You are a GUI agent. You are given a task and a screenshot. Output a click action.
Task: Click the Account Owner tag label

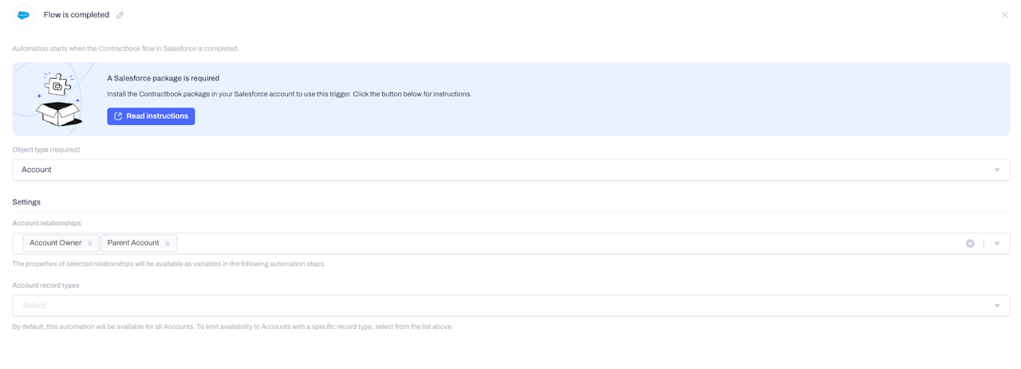click(x=56, y=243)
